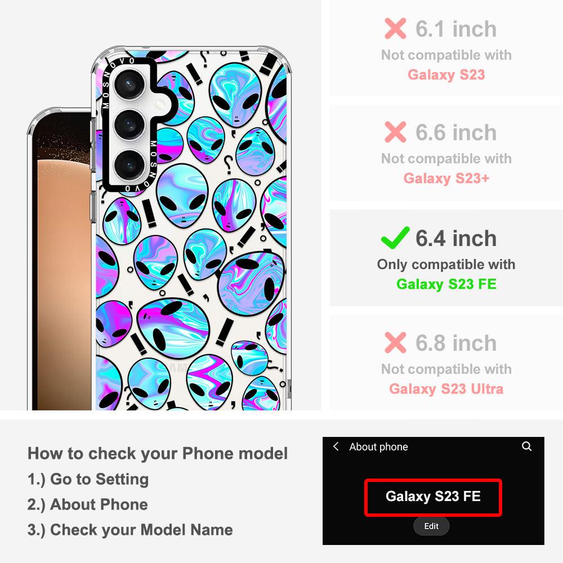Click the top camera lens on the case

tap(129, 85)
